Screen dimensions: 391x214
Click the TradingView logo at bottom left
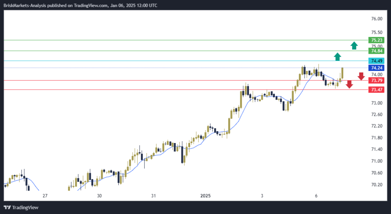point(21,208)
